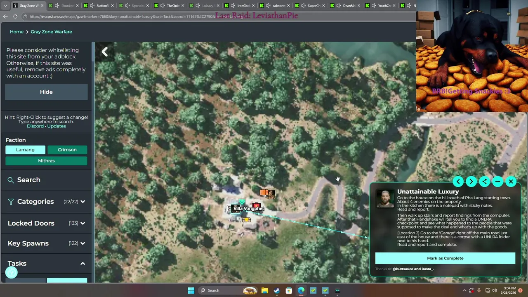The height and width of the screenshot is (297, 528).
Task: Click the woman portrait marker near the villa
Action: coord(271,194)
